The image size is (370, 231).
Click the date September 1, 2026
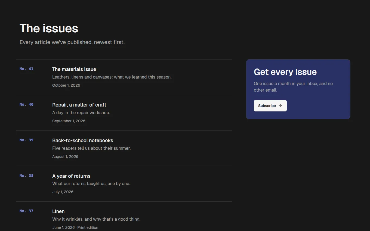[69, 121]
